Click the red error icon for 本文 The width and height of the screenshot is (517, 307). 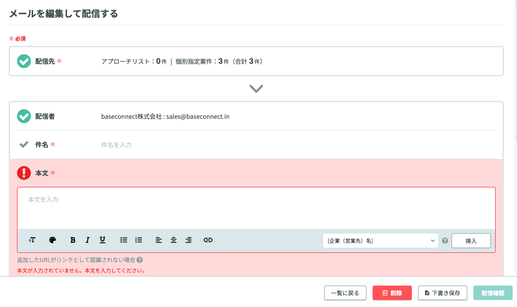pyautogui.click(x=24, y=172)
